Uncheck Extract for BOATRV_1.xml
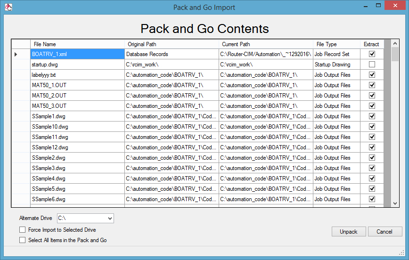 [372, 54]
